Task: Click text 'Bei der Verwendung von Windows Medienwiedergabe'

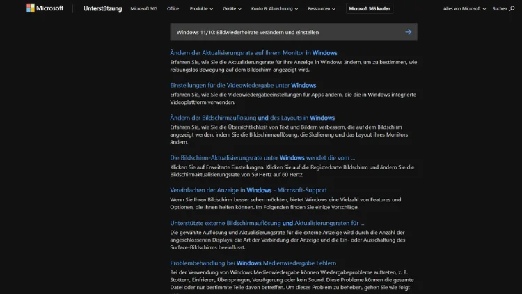Action: tap(292, 279)
